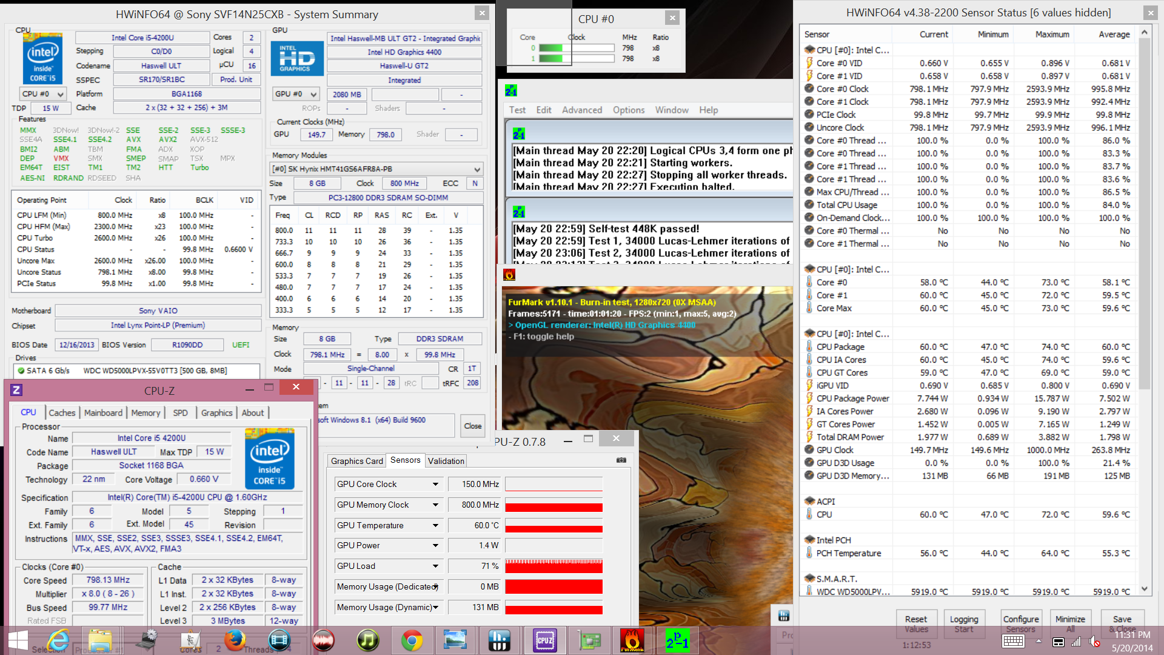Click the Prime95 Main thread window icon
Screen dimensions: 1164x655
tap(519, 134)
